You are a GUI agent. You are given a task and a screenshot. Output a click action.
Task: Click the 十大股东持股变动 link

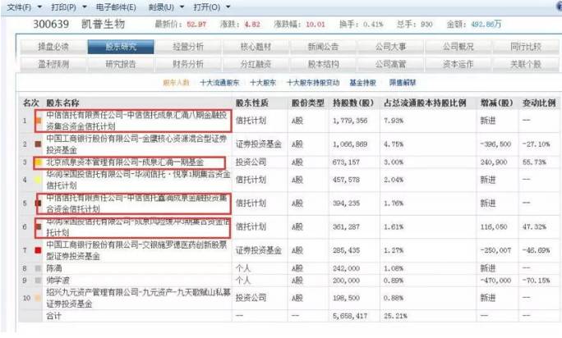(x=313, y=83)
